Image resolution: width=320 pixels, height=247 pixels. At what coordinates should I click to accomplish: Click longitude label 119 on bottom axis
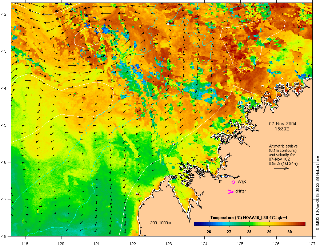(25, 243)
